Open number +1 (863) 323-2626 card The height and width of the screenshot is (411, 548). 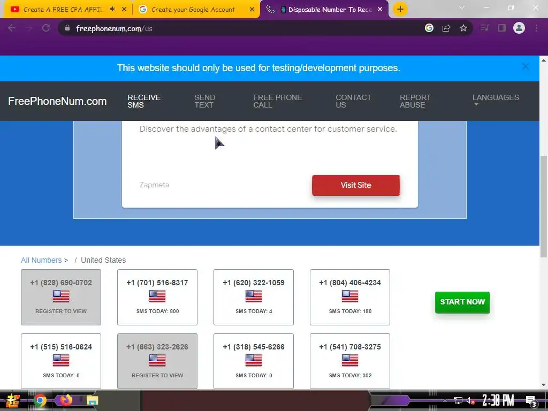click(157, 361)
